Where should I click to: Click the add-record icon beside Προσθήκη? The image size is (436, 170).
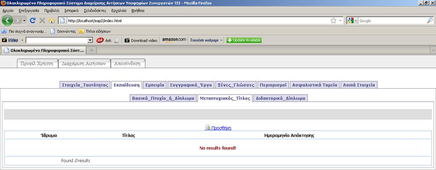click(208, 127)
